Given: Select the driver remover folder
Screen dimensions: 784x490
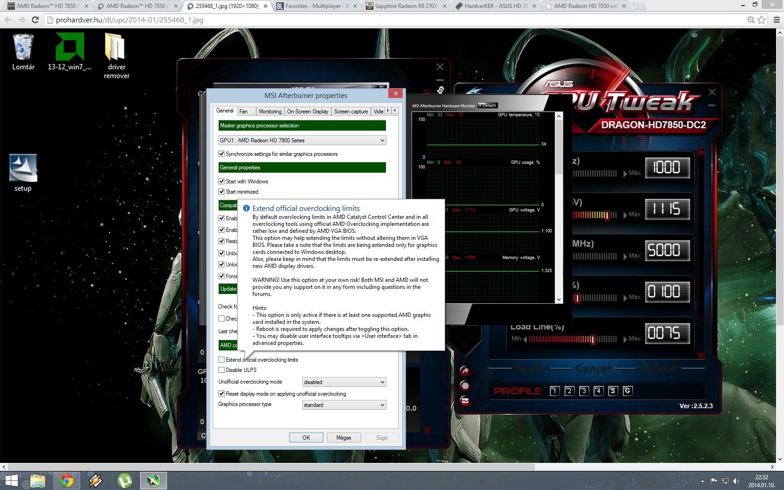Looking at the screenshot, I should [116, 56].
